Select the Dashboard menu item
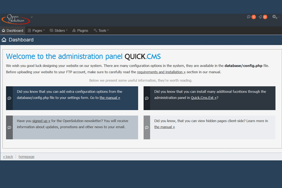The image size is (282, 188). [12, 31]
